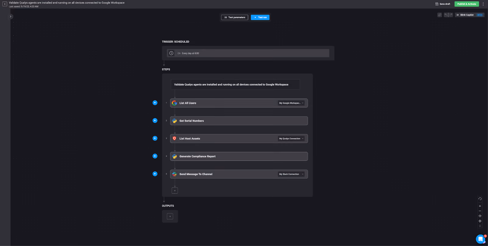
Task: Select the workflow description text box
Action: 235,84
